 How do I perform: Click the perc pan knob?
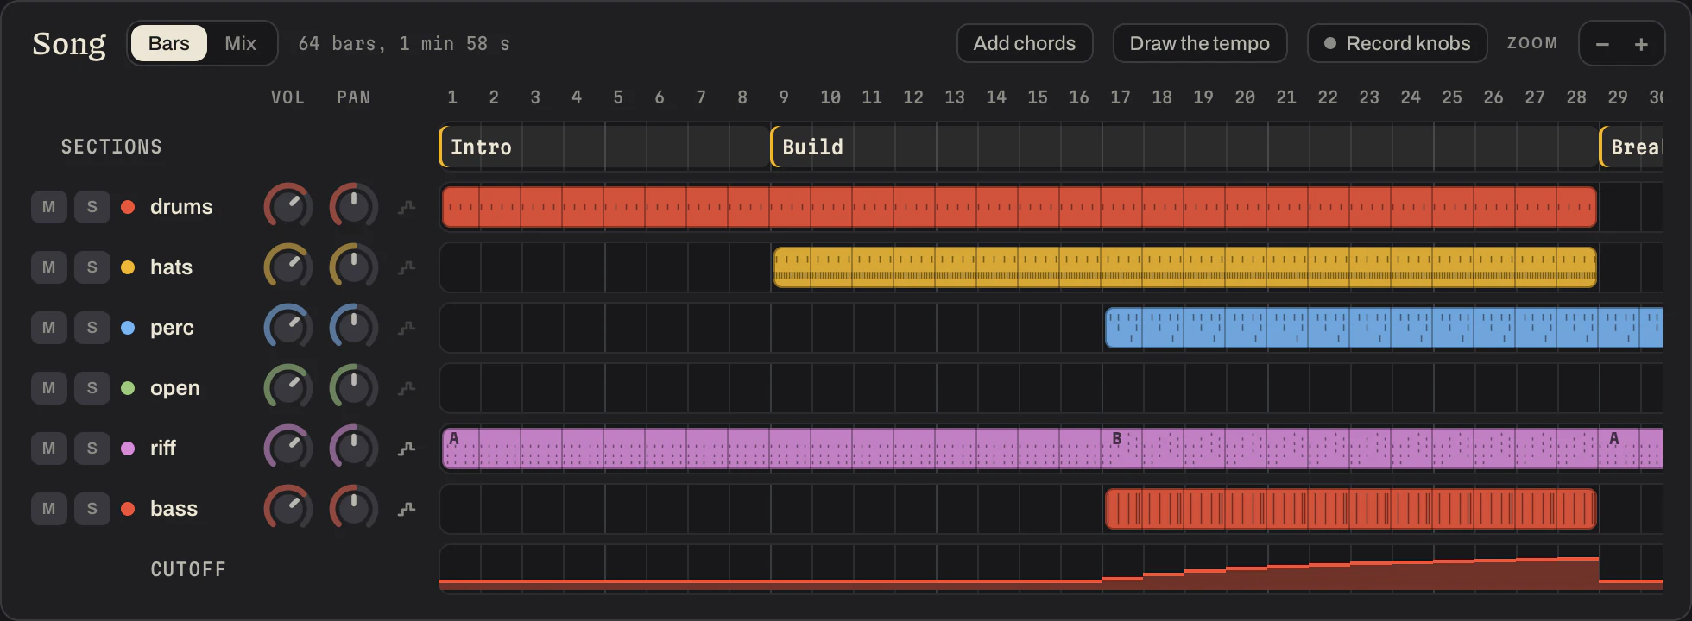click(353, 328)
